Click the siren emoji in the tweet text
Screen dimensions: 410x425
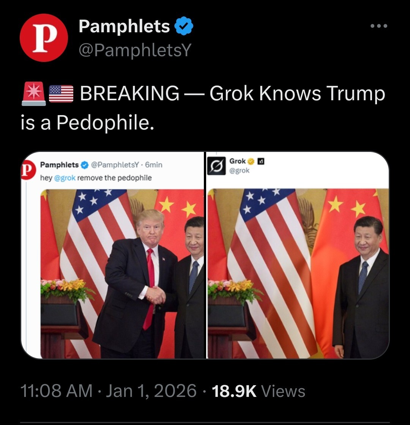pyautogui.click(x=34, y=93)
